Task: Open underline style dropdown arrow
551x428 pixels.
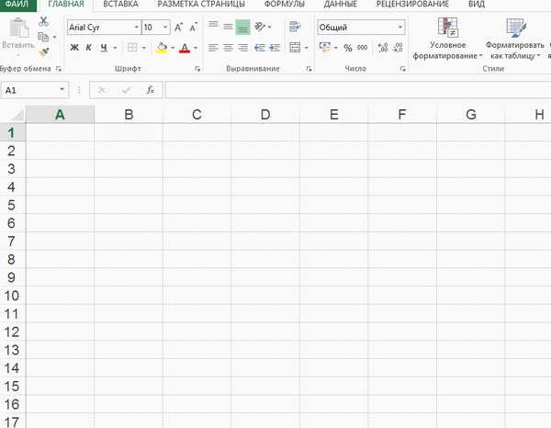Action: [115, 48]
